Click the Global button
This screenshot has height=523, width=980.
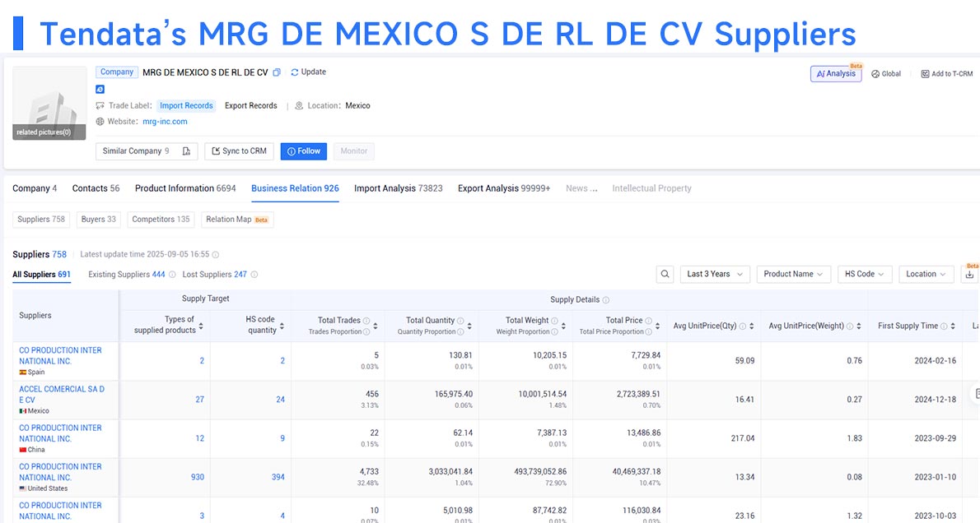(886, 74)
